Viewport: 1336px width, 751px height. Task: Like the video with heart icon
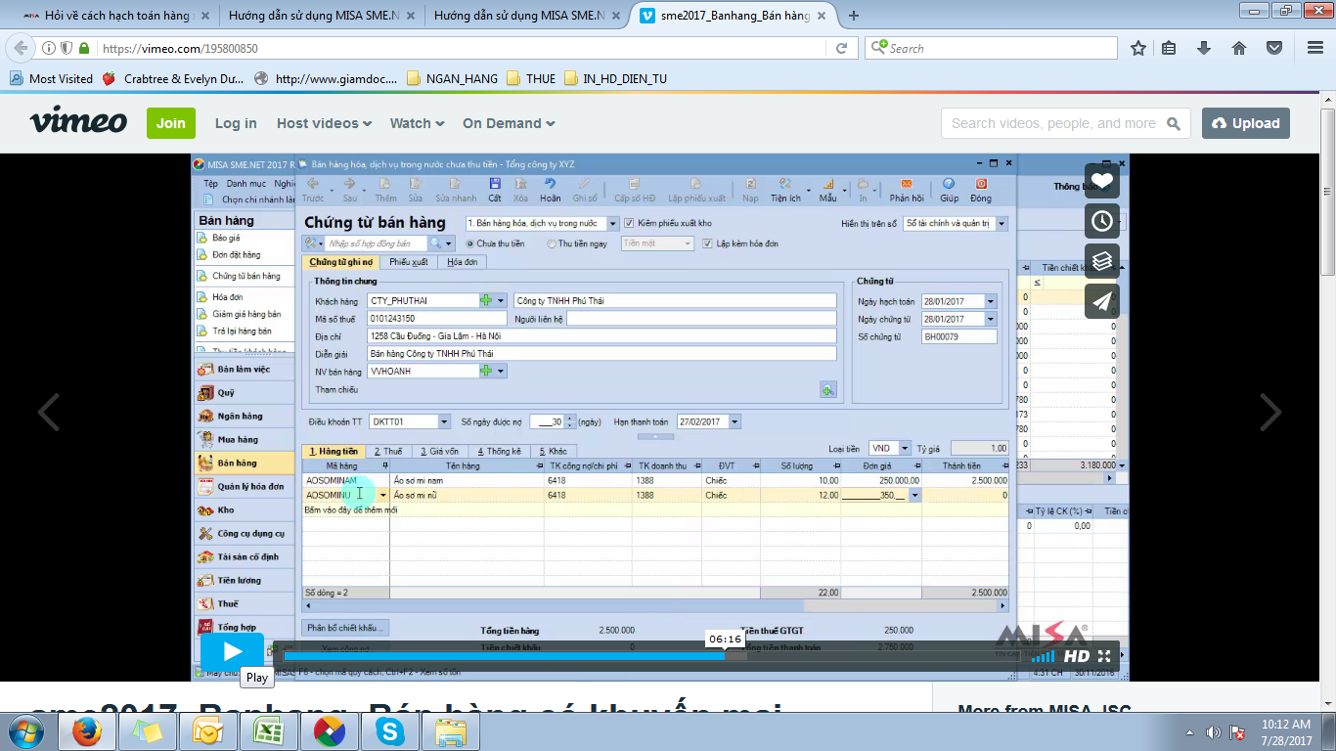pos(1102,181)
